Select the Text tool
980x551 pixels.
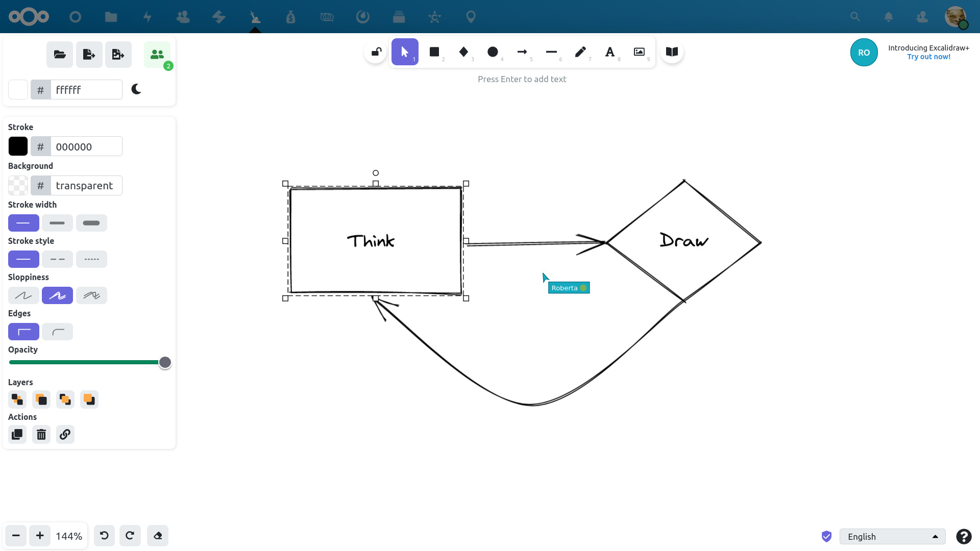coord(609,52)
